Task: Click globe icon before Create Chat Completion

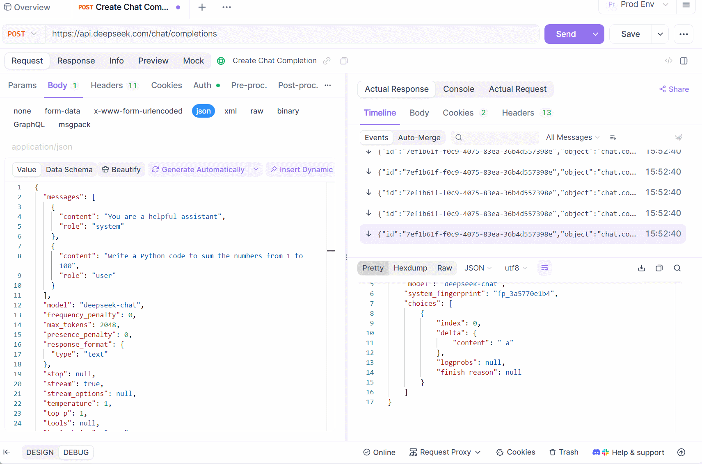Action: [221, 61]
